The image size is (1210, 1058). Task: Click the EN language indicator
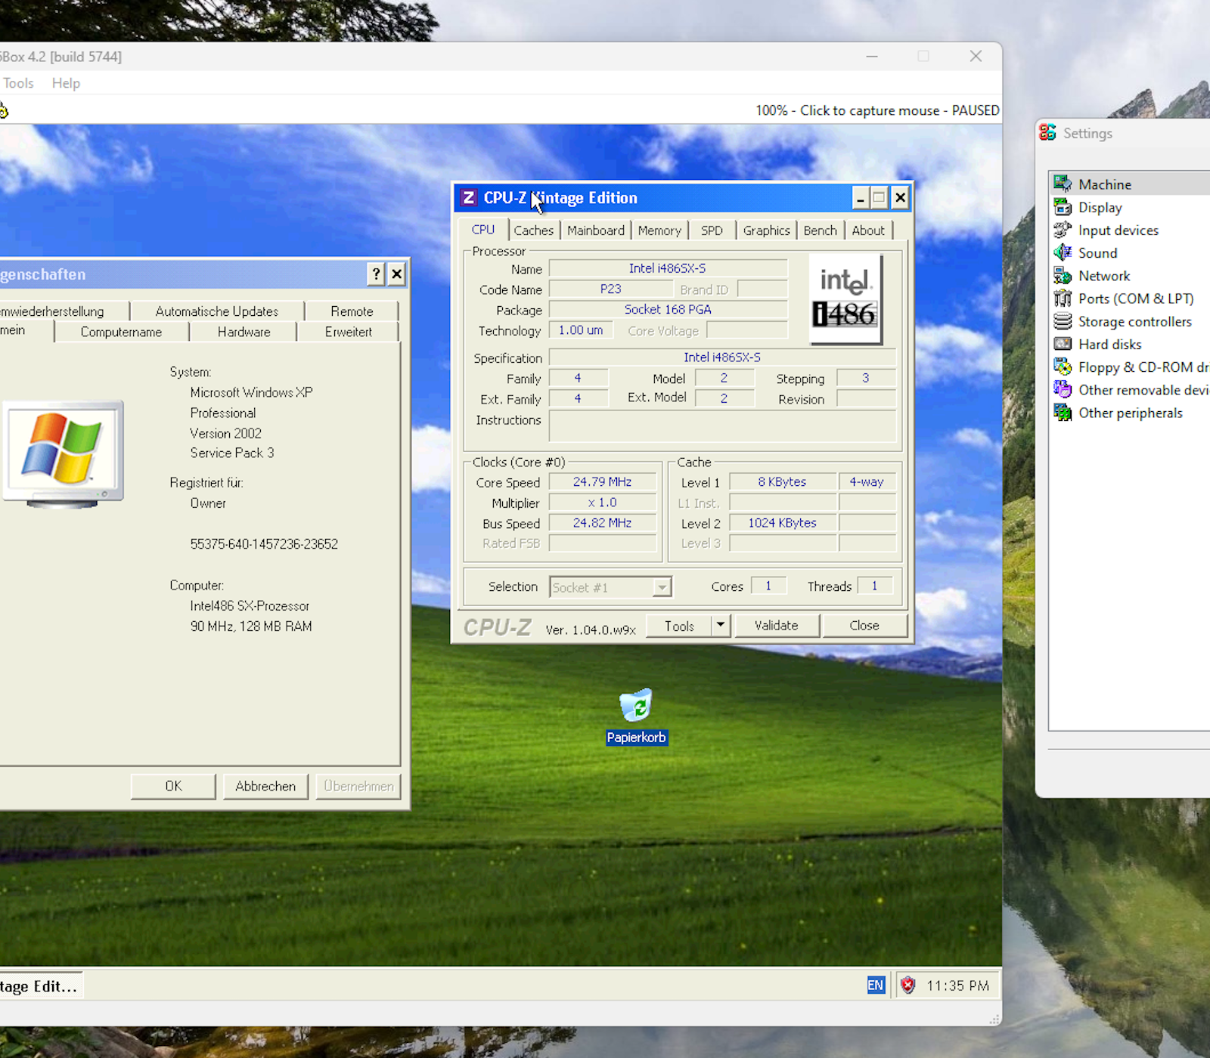(875, 985)
